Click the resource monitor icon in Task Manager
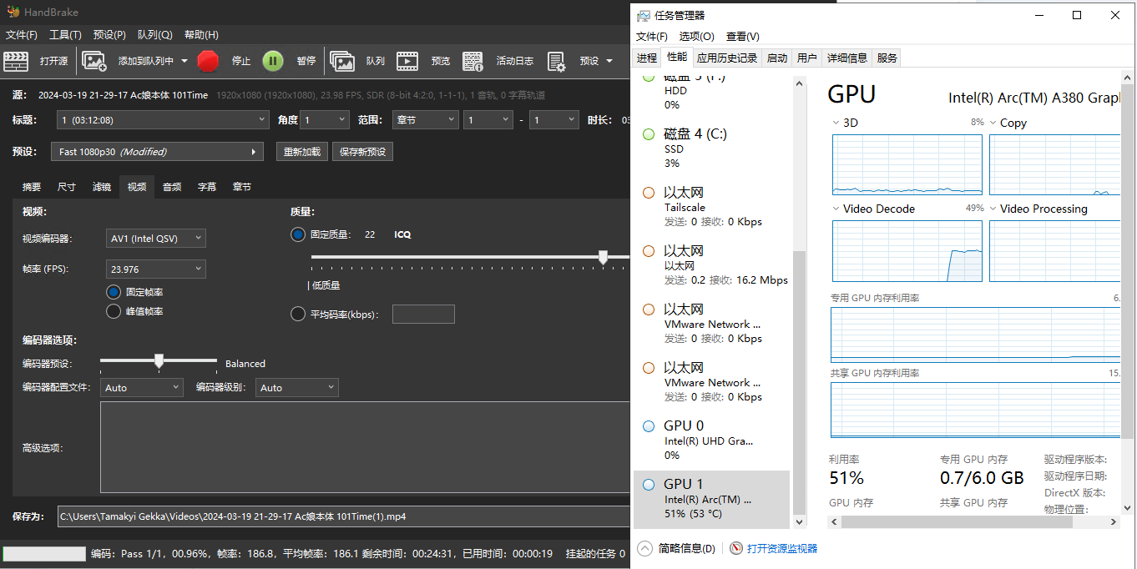The width and height of the screenshot is (1137, 569). tap(736, 548)
